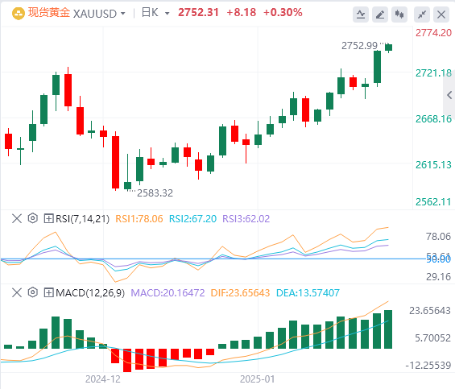455x389 pixels.
Task: Close the chart with the X button
Action: 441,14
